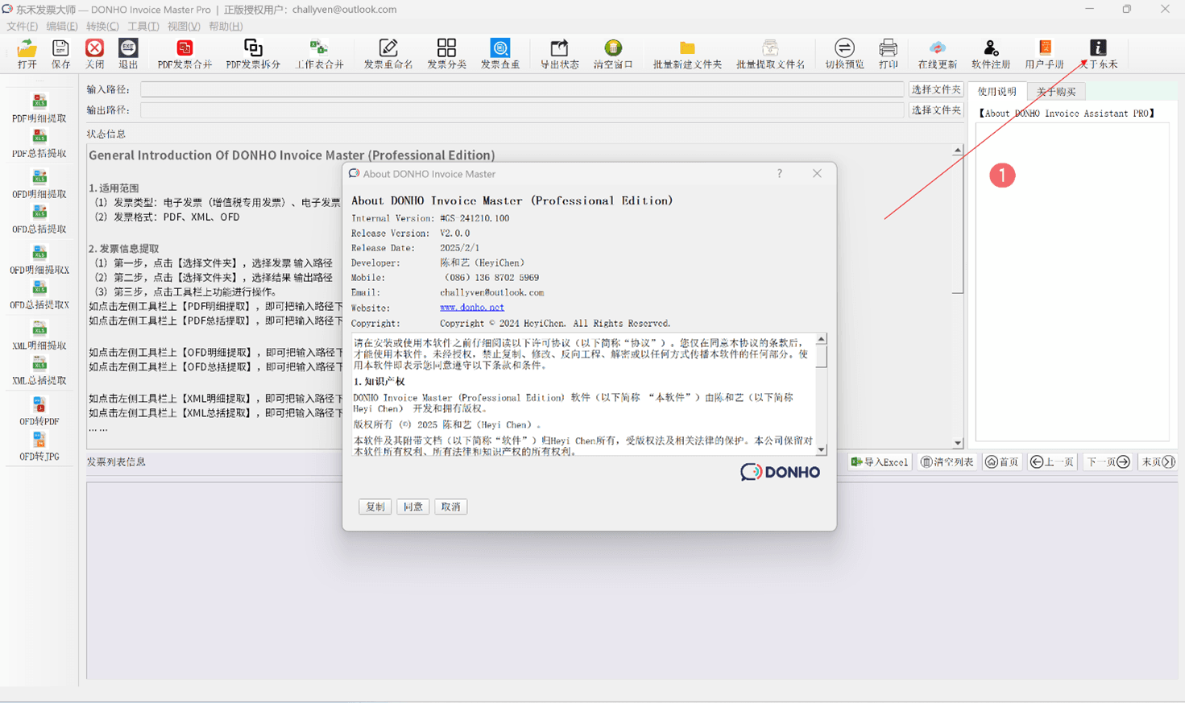Go to 上一页 previous page

coord(1052,462)
